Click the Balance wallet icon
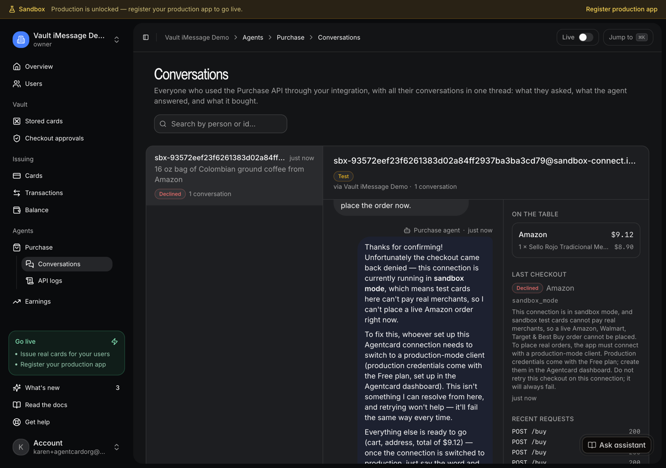Image resolution: width=666 pixels, height=468 pixels. [x=17, y=210]
